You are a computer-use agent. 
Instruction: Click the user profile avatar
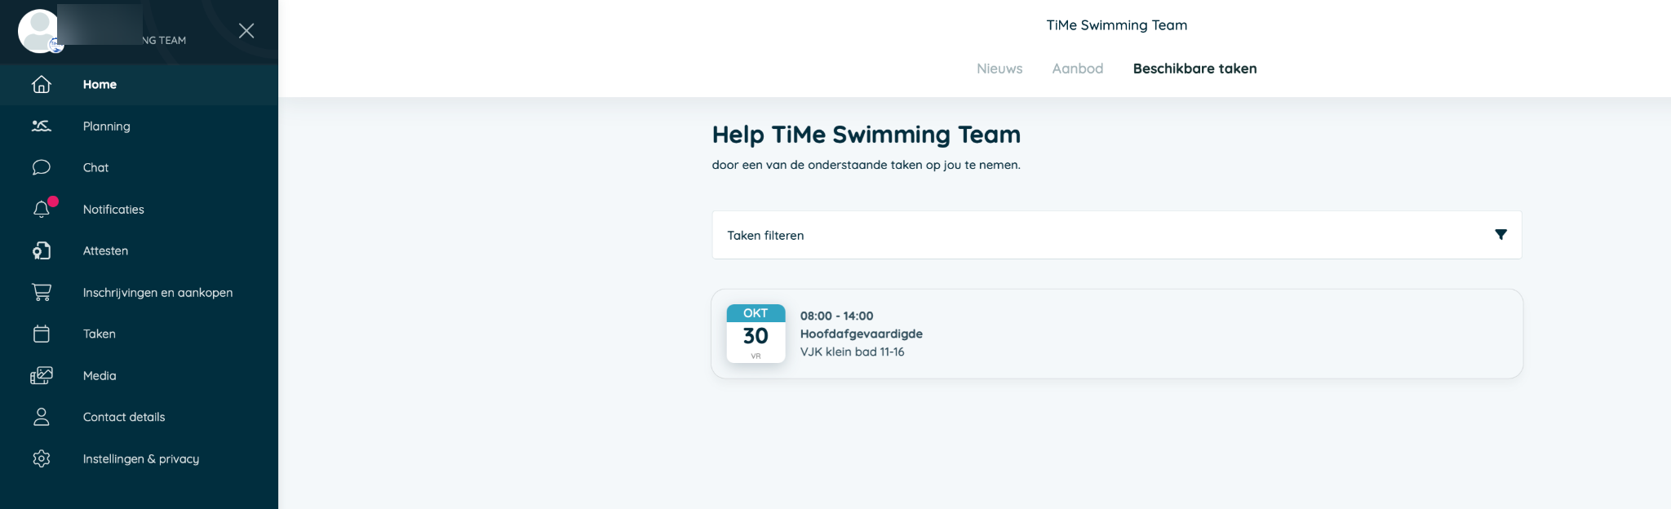tap(39, 31)
